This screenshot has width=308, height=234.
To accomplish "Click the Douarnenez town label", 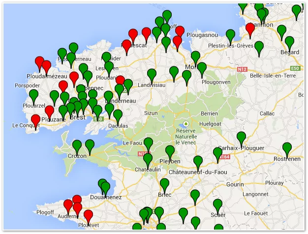I will 106,197.
